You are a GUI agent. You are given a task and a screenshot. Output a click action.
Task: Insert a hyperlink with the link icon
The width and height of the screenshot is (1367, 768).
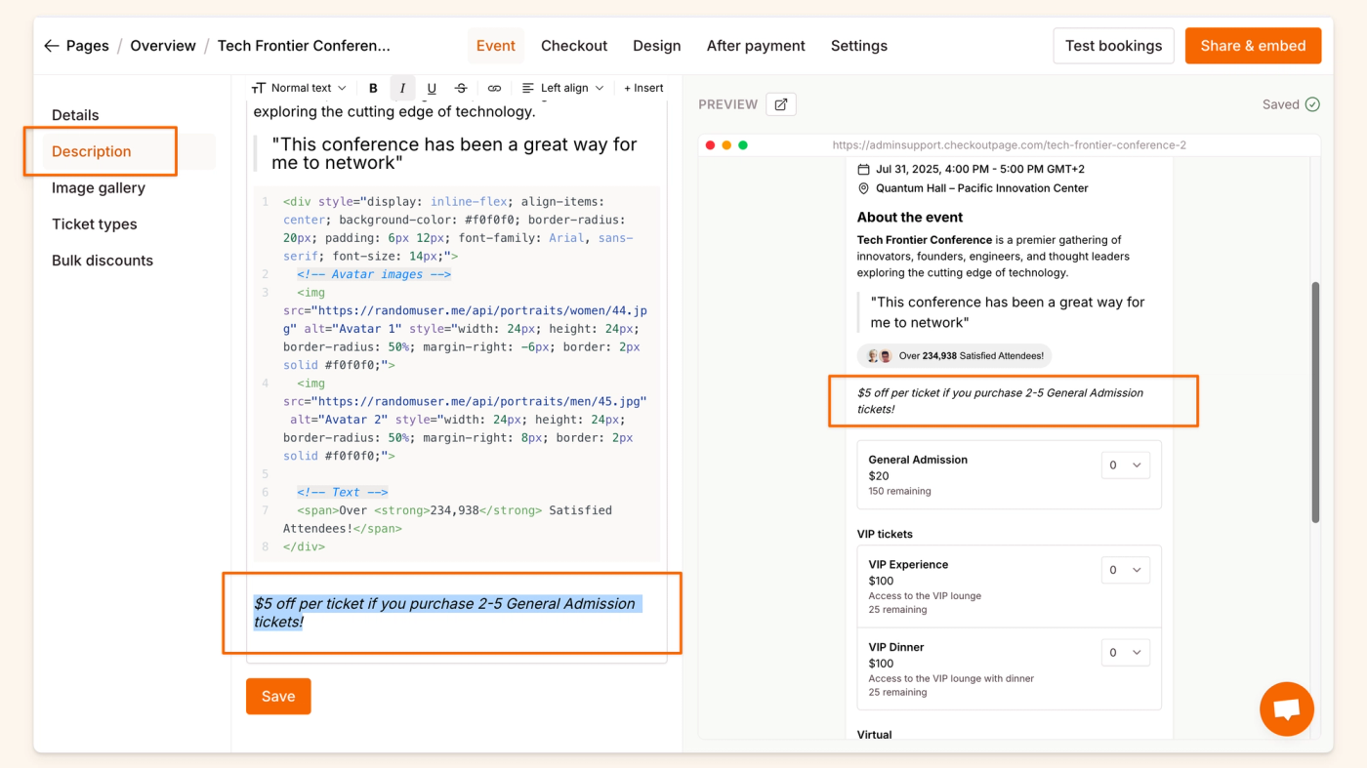pos(494,88)
